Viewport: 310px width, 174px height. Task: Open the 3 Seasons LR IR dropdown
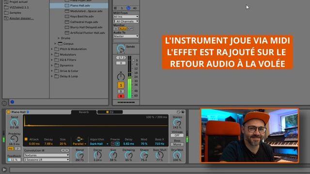[x=46, y=159]
